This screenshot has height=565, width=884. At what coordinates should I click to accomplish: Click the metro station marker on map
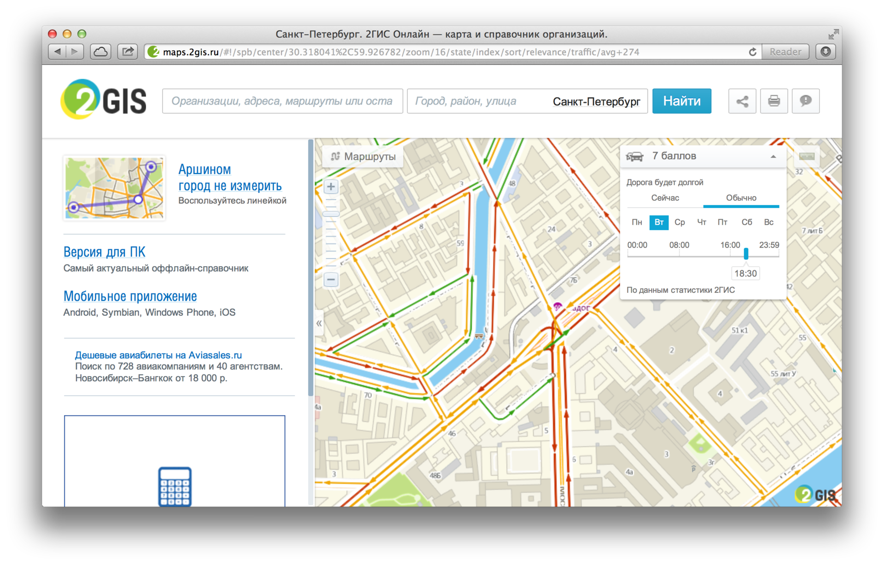[x=558, y=307]
